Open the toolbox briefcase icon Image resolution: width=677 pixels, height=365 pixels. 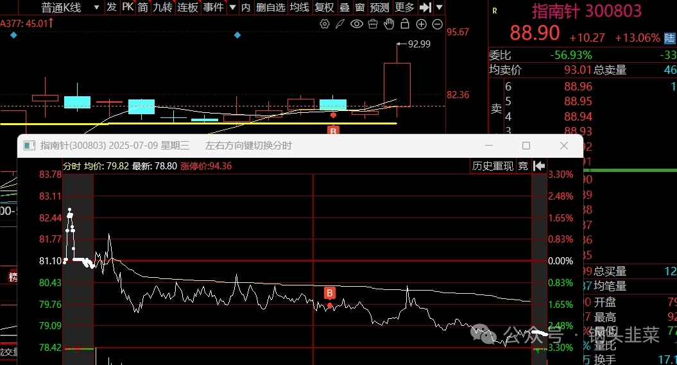tap(373, 24)
